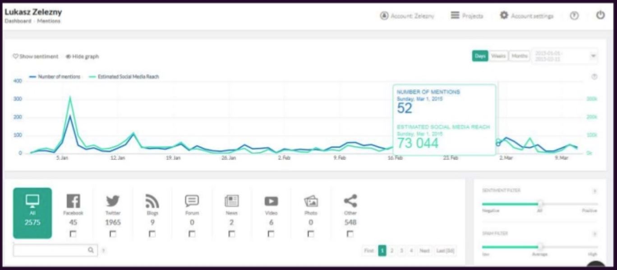Tick the Other checkbox

[350, 234]
